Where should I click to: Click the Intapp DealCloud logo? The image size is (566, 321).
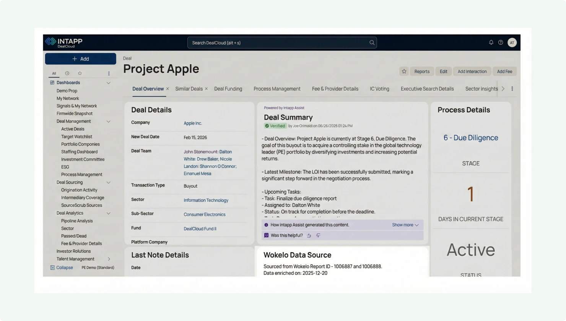point(63,42)
